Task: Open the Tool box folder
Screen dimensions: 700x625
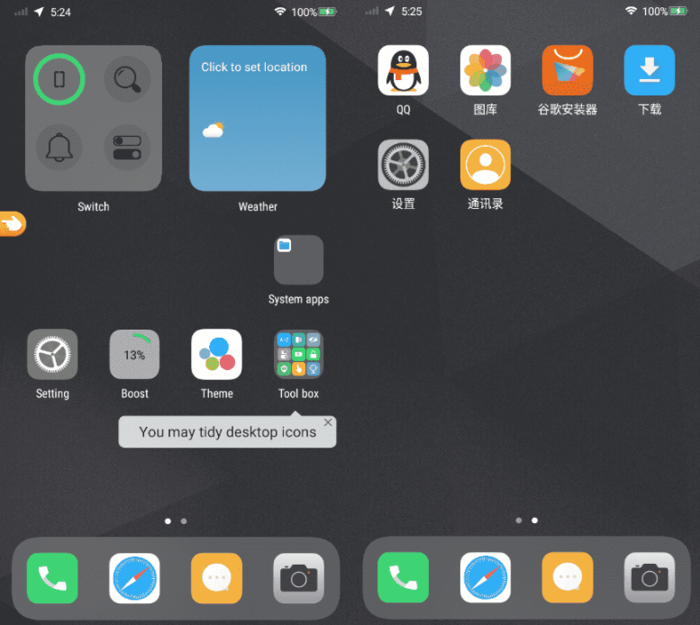Action: coord(298,354)
